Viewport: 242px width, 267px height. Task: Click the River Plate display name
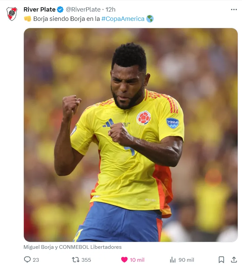coord(39,10)
